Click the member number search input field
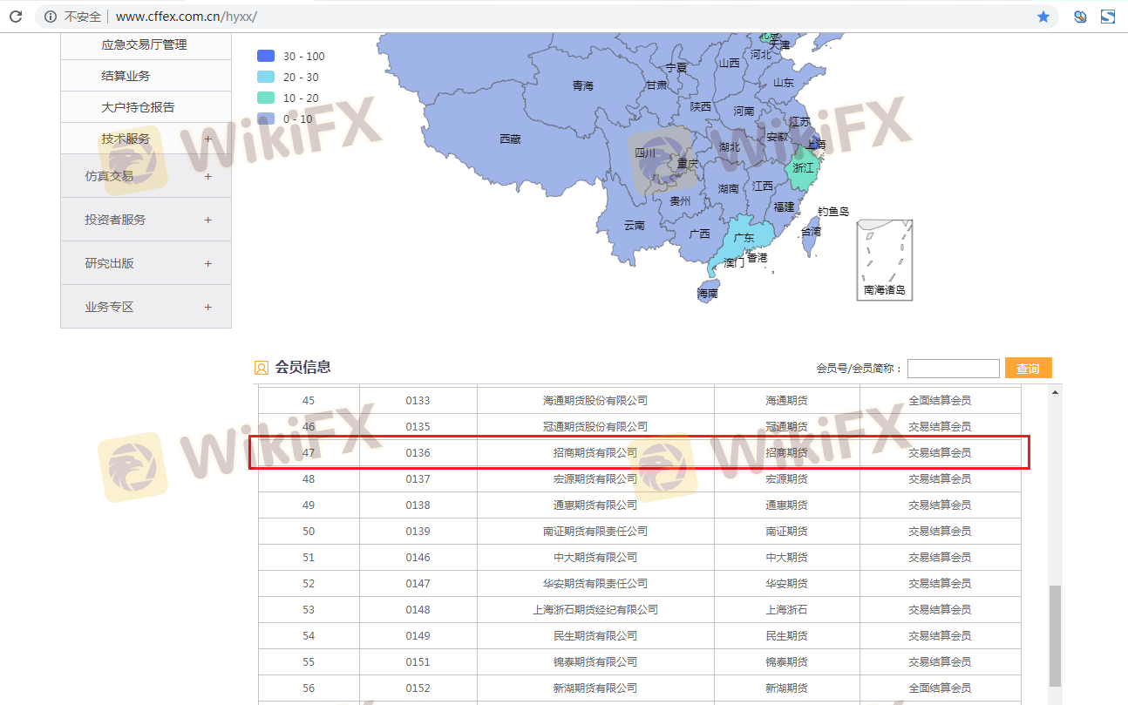Viewport: 1128px width, 705px height. tap(953, 369)
